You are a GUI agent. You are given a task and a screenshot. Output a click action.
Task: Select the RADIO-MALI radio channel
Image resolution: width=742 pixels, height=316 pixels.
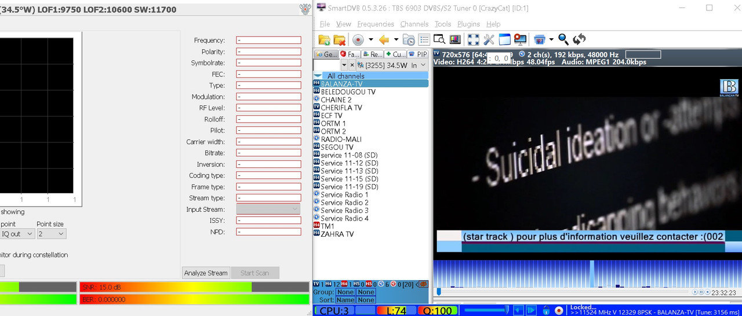click(341, 139)
